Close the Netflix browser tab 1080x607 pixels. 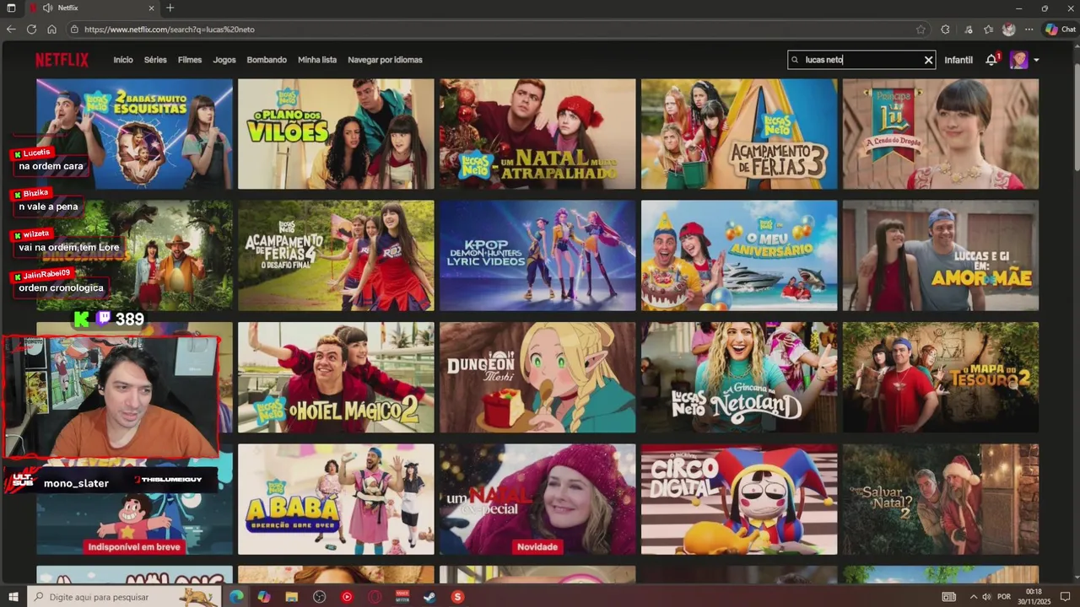click(151, 8)
